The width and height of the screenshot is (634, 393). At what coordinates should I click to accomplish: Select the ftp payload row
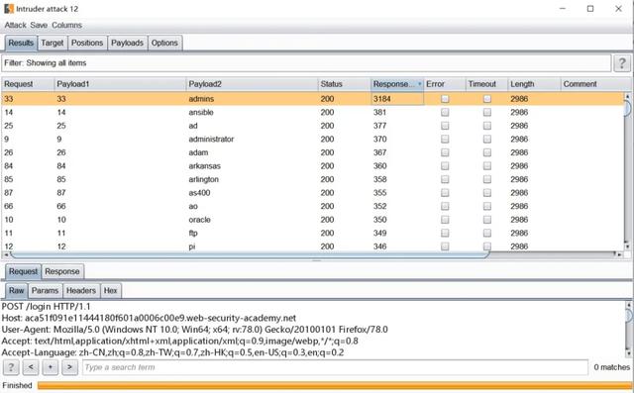pyautogui.click(x=313, y=233)
